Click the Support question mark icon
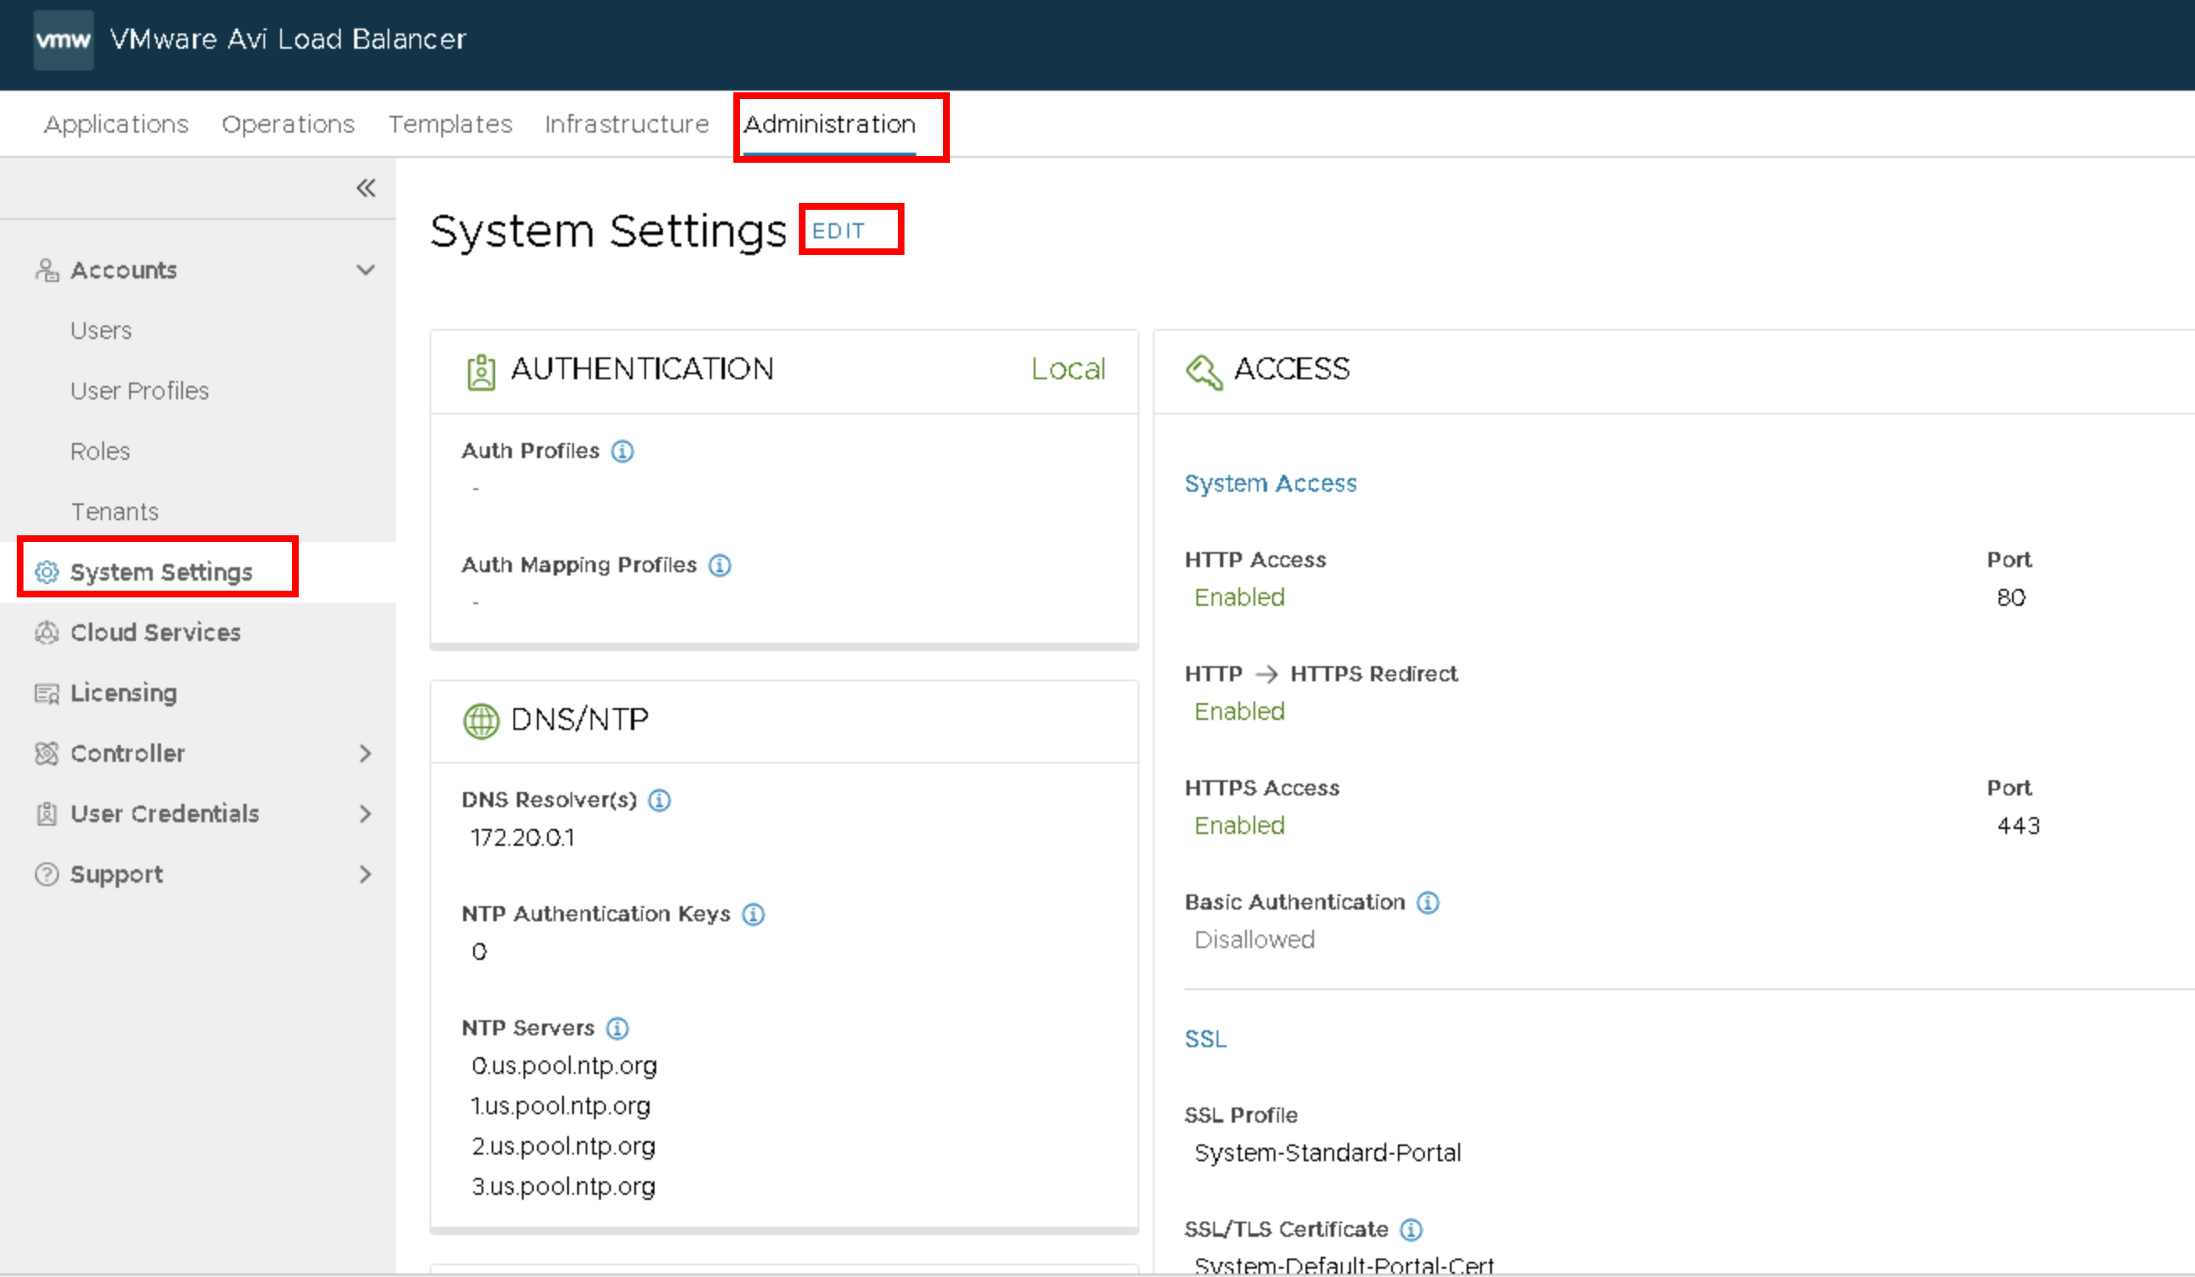Viewport: 2195px width, 1277px height. 47,873
